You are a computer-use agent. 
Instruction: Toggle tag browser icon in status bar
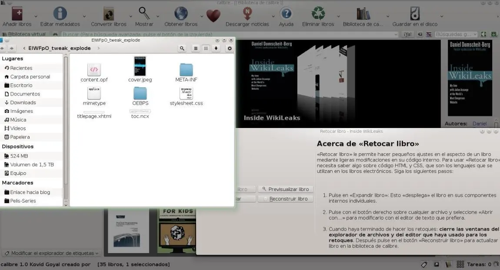click(424, 264)
